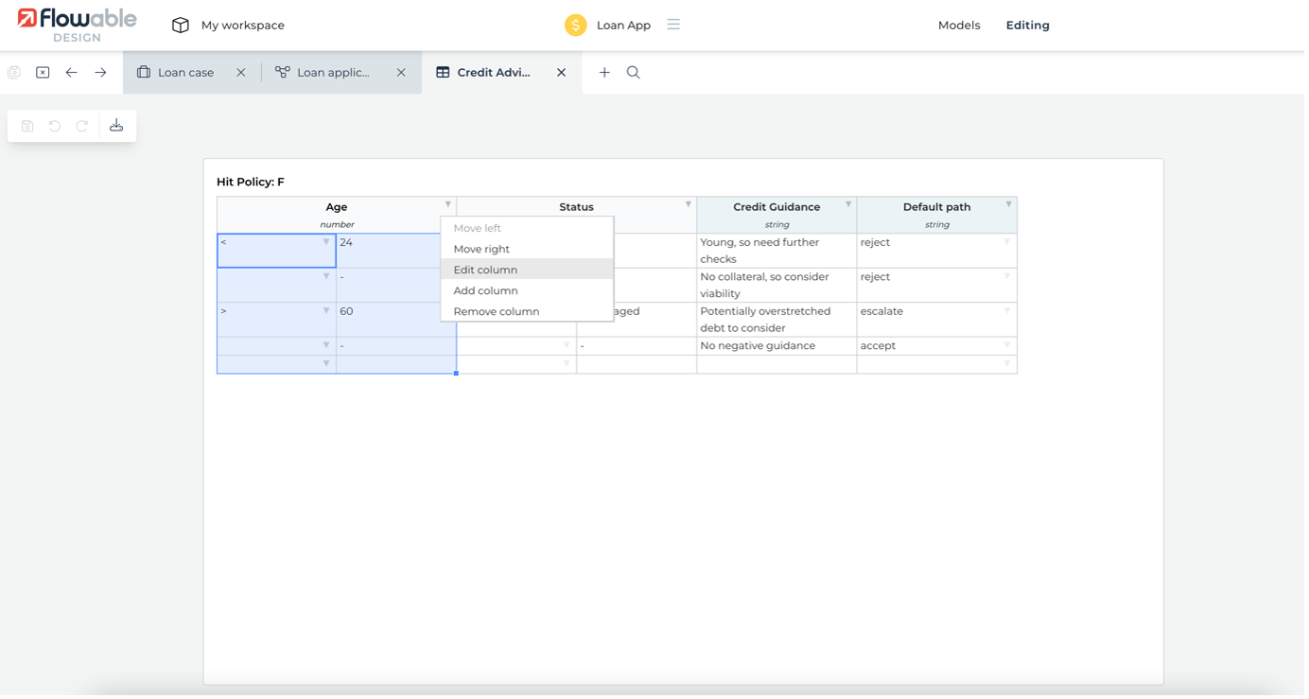Navigate forward with the right arrow
The height and width of the screenshot is (699, 1309).
[x=100, y=73]
